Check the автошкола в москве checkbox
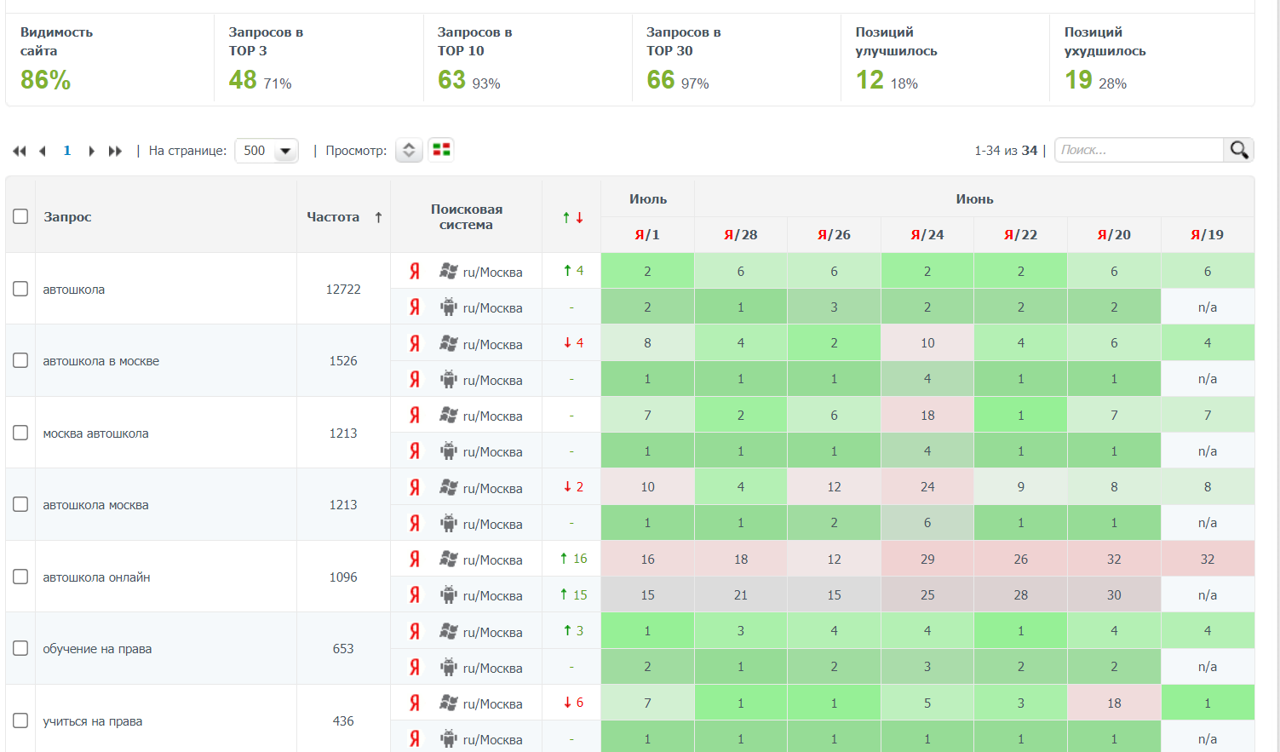This screenshot has height=752, width=1280. tap(20, 360)
